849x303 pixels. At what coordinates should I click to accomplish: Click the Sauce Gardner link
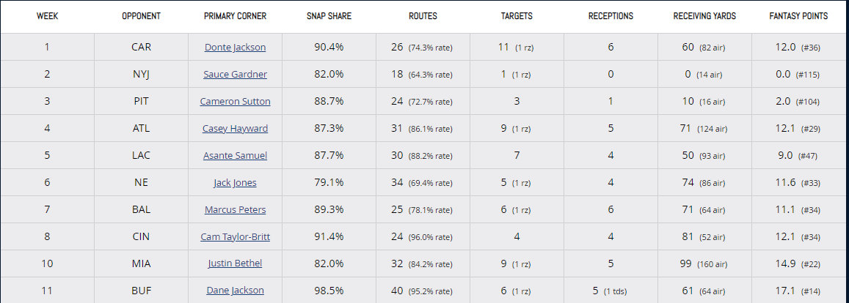pos(235,75)
